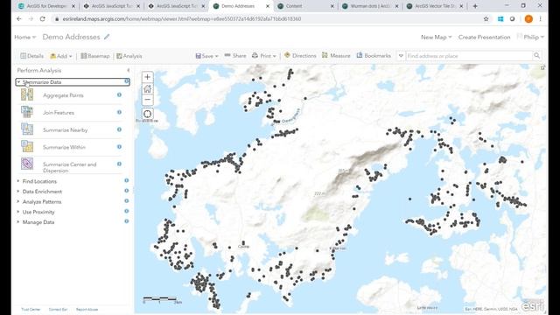The width and height of the screenshot is (560, 315).
Task: Expand the Data Enrichment section
Action: tap(18, 192)
